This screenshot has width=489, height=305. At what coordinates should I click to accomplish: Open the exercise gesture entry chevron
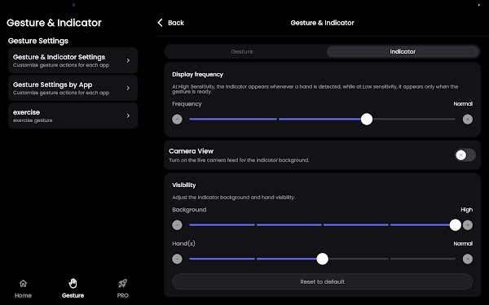point(128,115)
